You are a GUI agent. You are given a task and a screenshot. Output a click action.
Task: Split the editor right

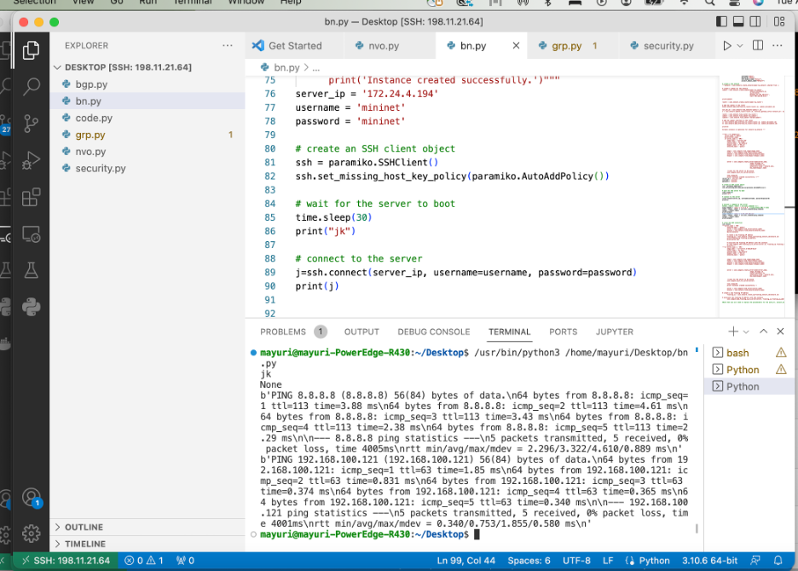click(758, 45)
